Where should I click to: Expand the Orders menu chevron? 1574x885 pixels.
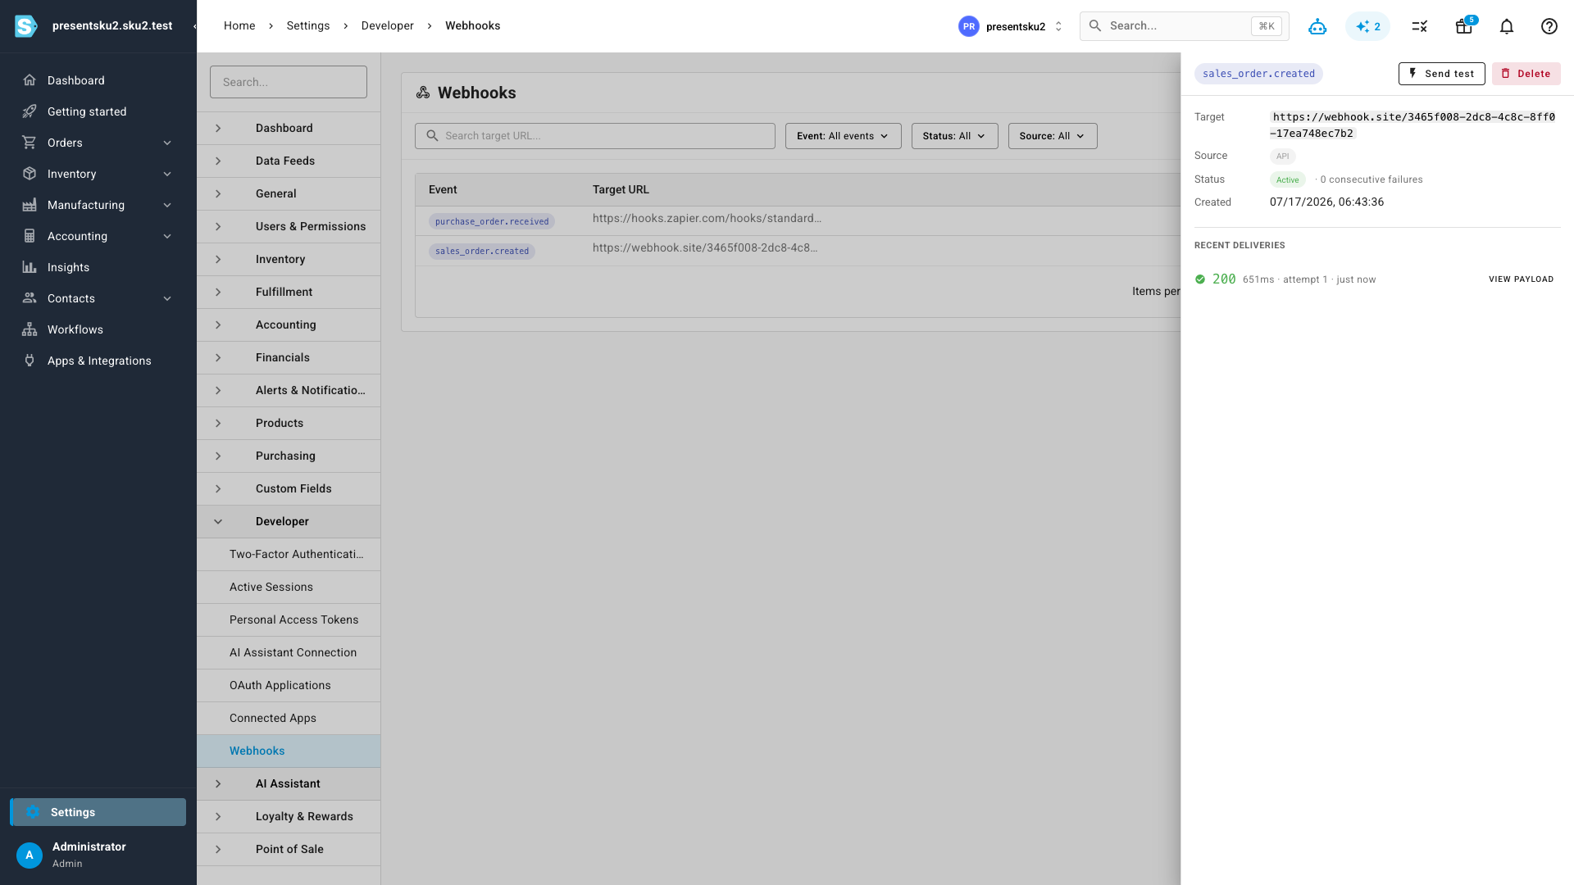167,143
